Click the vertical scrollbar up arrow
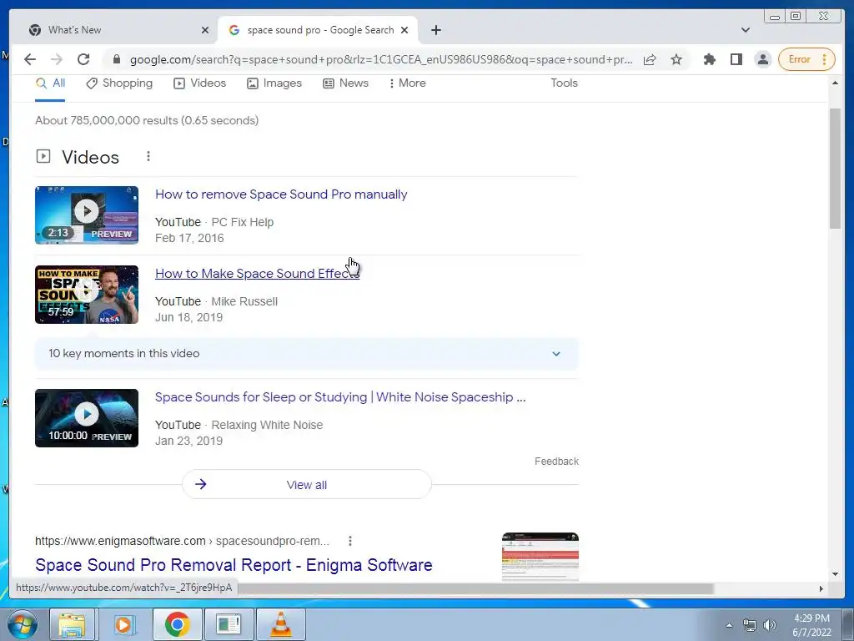The image size is (854, 641). pyautogui.click(x=835, y=83)
